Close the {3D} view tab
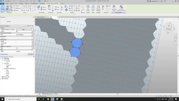 point(58,17)
